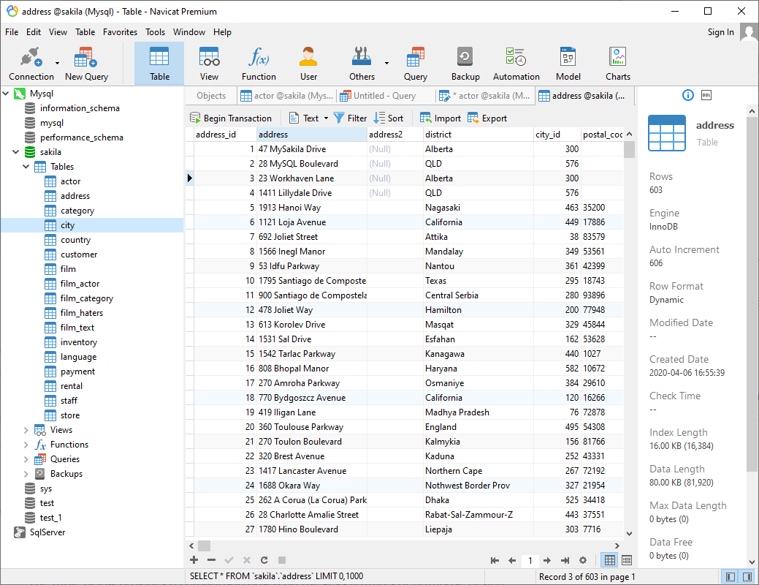Open the Connection tool

[31, 64]
